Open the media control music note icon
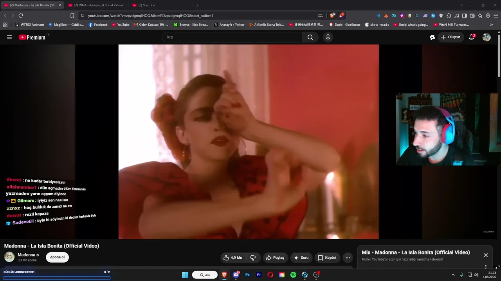501x281 pixels. [x=457, y=16]
